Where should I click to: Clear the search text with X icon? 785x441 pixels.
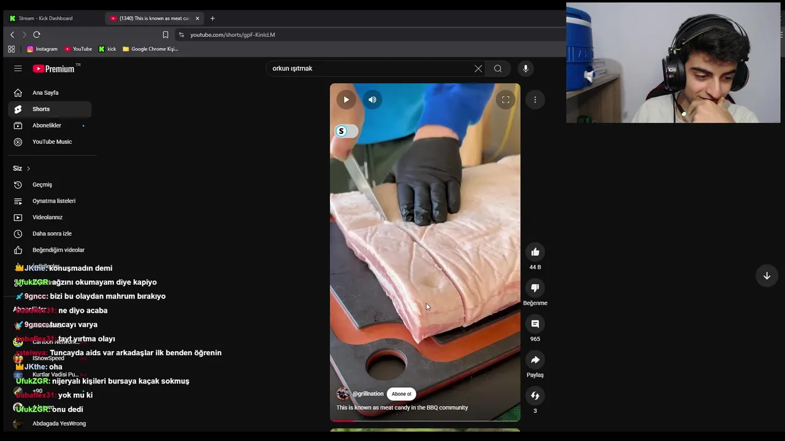[478, 69]
